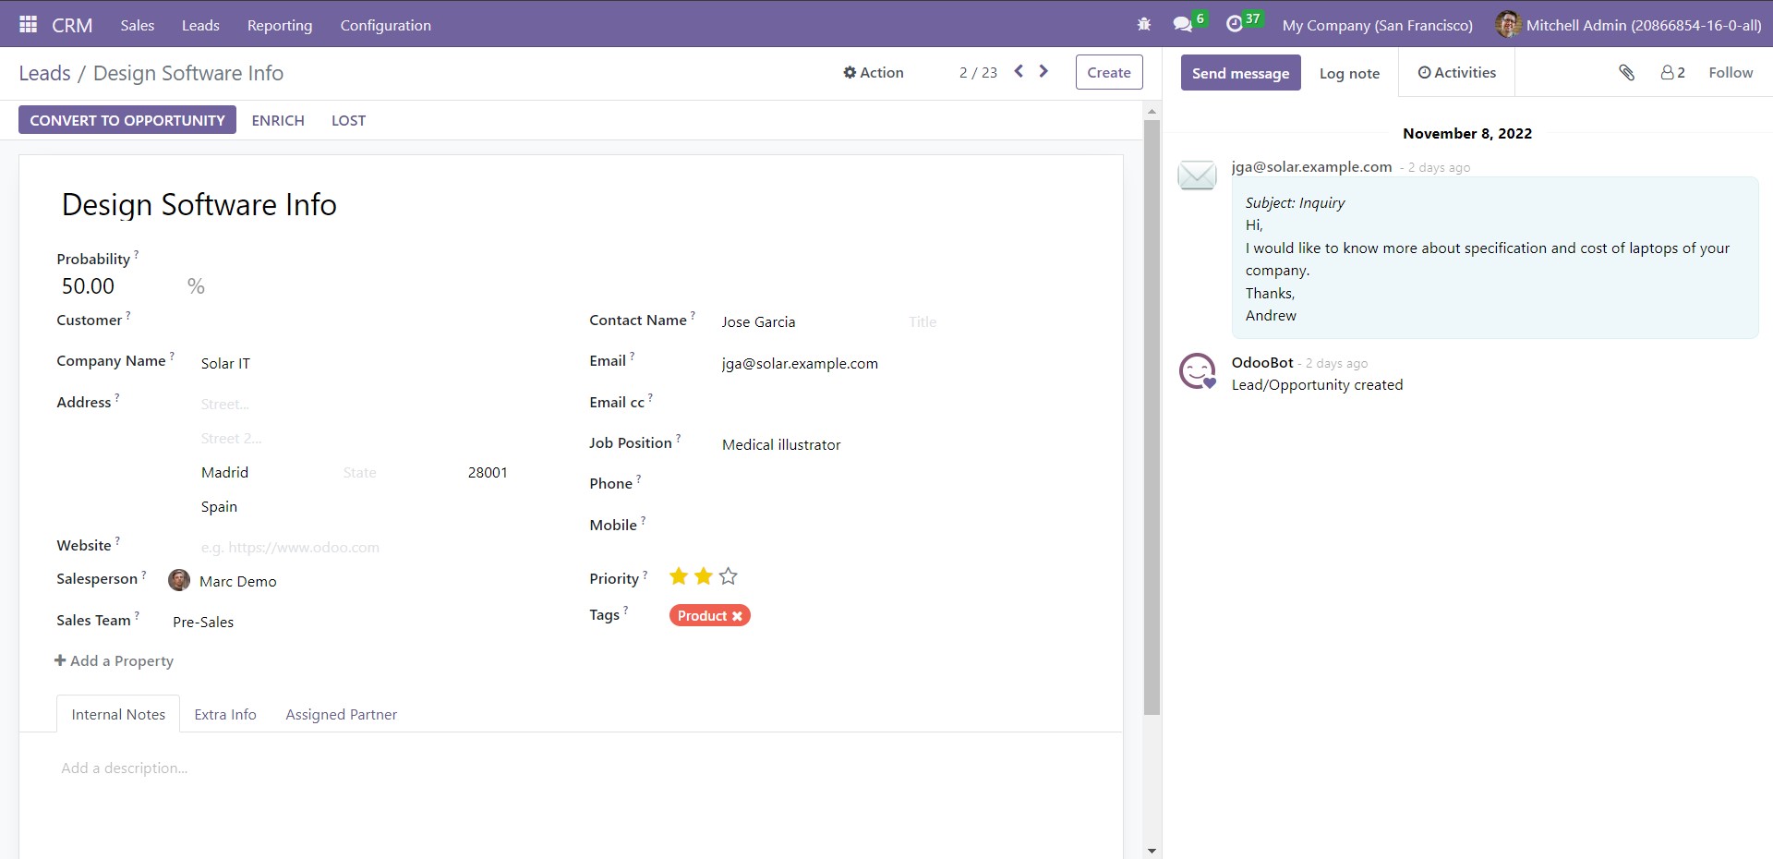
Task: Open the Leads menu
Action: [200, 25]
